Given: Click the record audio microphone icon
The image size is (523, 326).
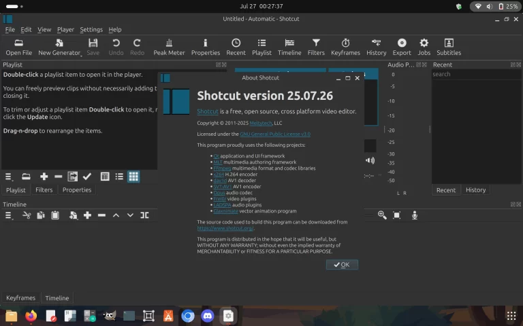Looking at the screenshot, I should [414, 215].
